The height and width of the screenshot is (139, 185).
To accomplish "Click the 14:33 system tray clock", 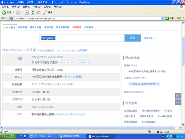I will 180,137.
